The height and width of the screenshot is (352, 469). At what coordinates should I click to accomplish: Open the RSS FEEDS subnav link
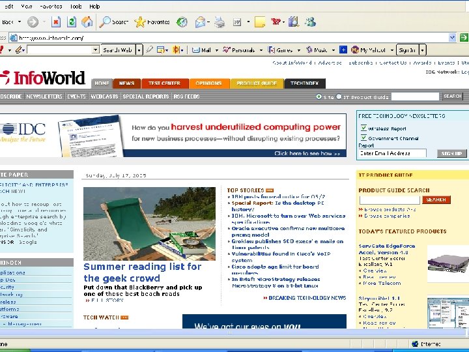coord(187,96)
